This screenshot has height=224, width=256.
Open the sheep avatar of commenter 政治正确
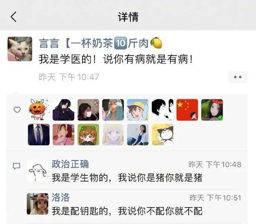point(37,171)
